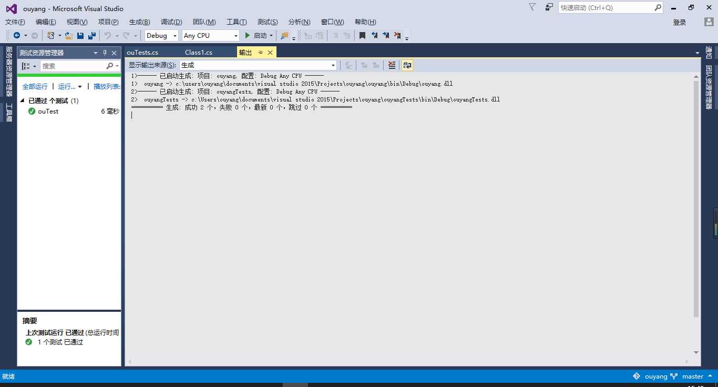718x387 pixels.
Task: Click the Navigate Backward arrow icon
Action: click(17, 35)
